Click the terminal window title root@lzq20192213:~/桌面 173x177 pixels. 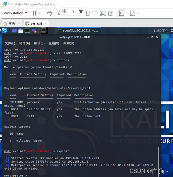(74, 37)
